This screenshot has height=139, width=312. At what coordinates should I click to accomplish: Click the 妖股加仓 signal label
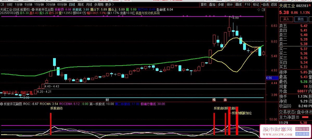(x=246, y=113)
